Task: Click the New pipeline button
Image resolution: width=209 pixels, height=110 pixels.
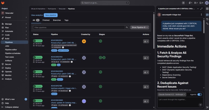Action: [51, 15]
